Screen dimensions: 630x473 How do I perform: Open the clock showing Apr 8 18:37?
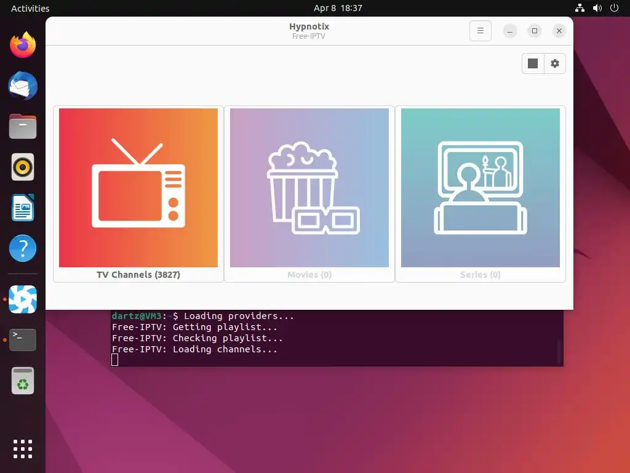tap(338, 8)
